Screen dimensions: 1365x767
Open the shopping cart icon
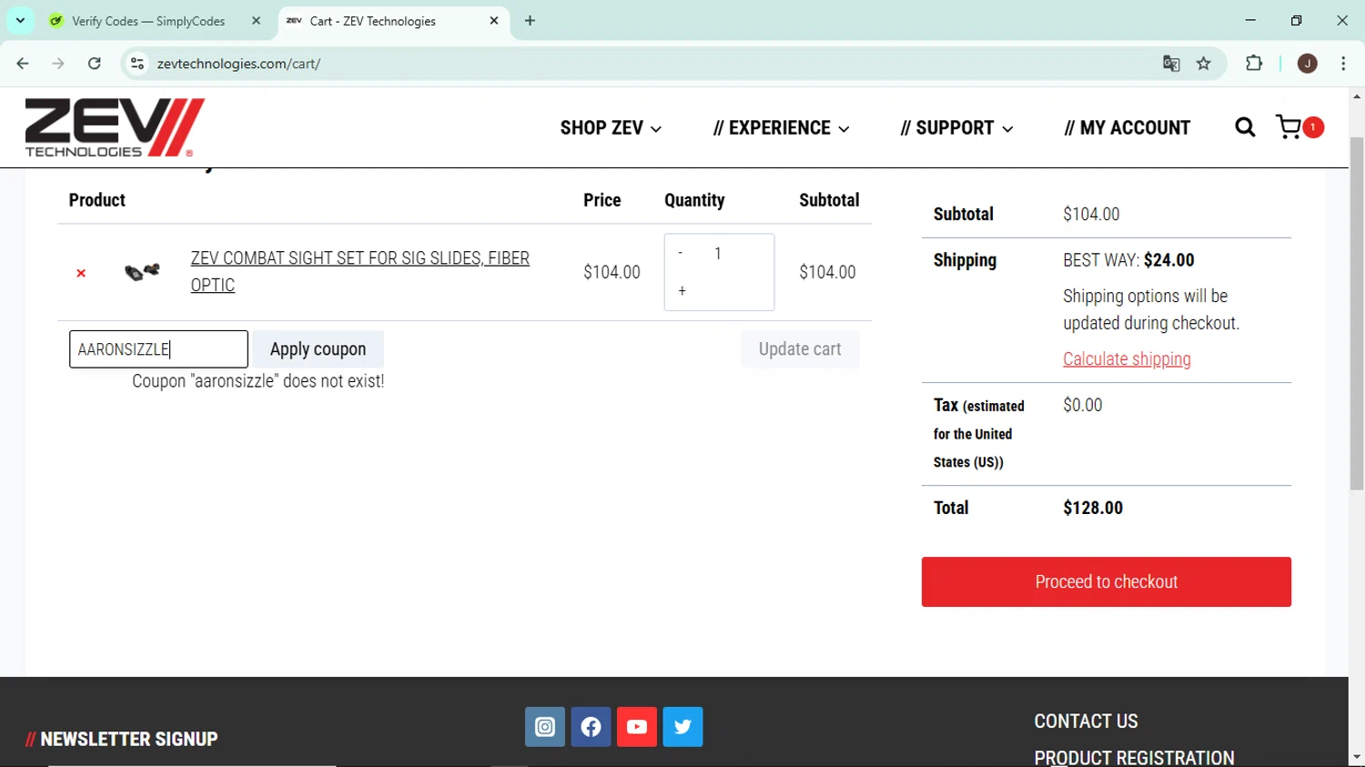point(1289,127)
